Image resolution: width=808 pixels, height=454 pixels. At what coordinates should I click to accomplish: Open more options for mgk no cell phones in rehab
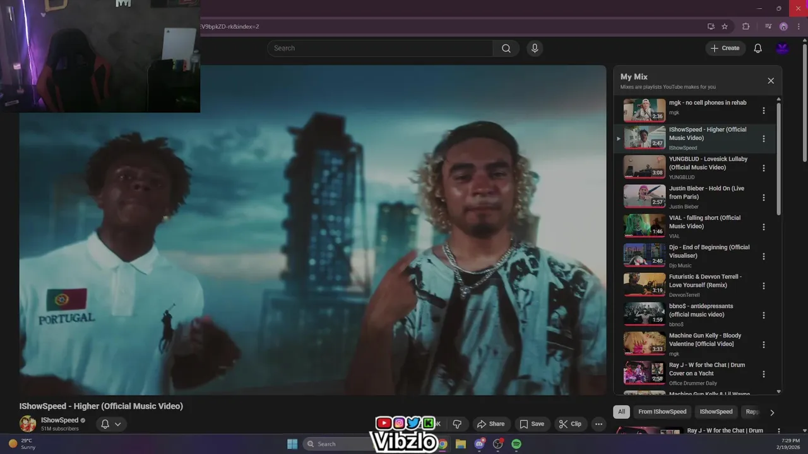[764, 110]
